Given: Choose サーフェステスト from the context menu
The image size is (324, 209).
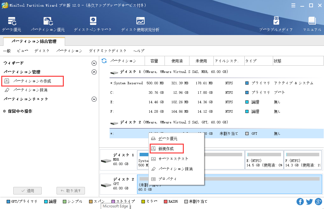Looking at the screenshot, I should point(177,158).
